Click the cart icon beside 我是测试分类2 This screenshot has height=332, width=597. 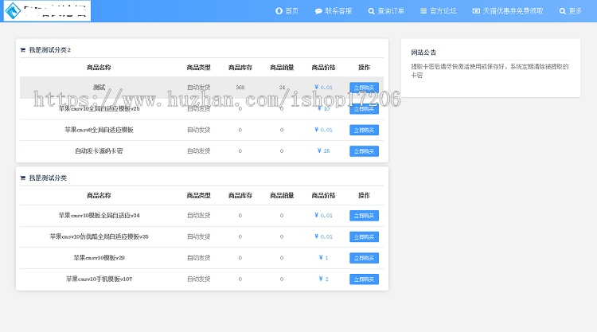pos(23,50)
